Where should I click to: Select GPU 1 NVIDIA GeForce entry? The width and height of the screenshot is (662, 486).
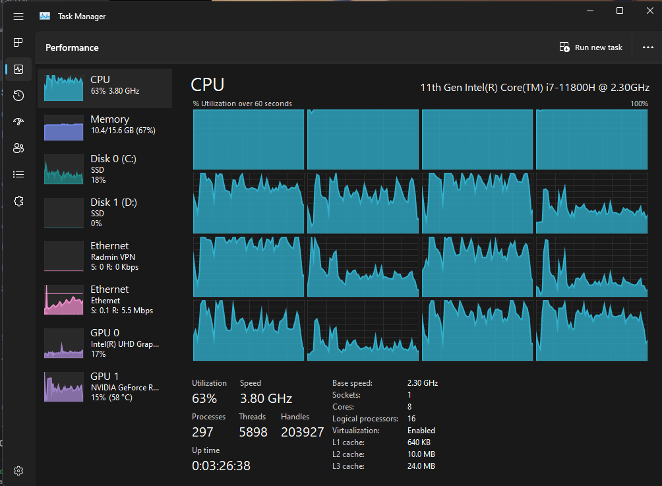105,386
